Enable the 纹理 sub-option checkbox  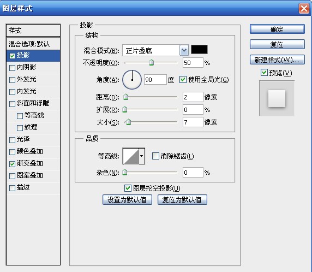[20, 128]
